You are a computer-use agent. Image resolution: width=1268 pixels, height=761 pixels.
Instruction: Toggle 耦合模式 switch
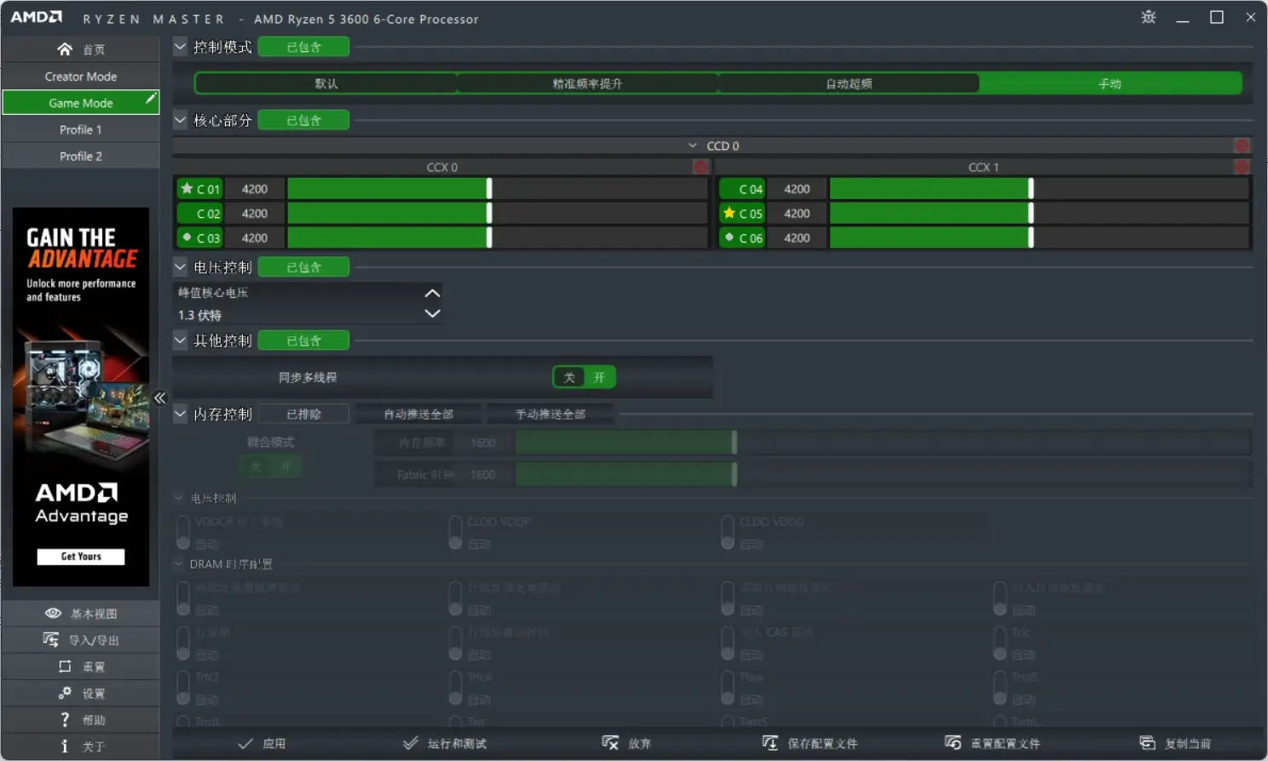coord(271,466)
